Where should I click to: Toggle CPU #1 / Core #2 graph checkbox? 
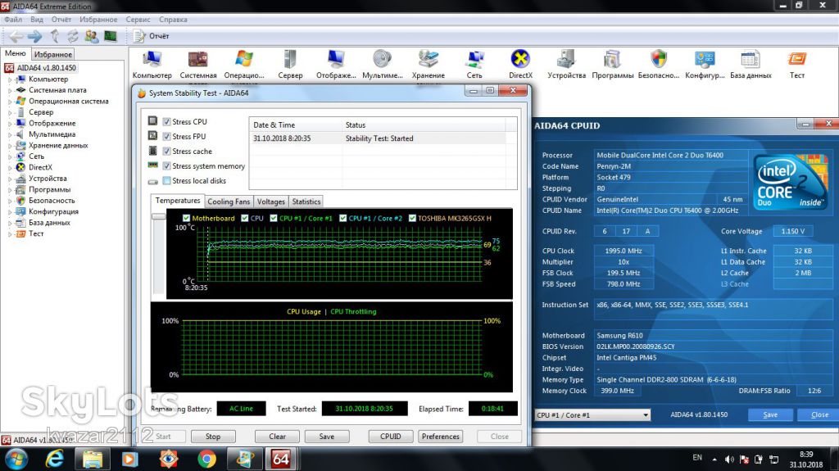tap(343, 218)
